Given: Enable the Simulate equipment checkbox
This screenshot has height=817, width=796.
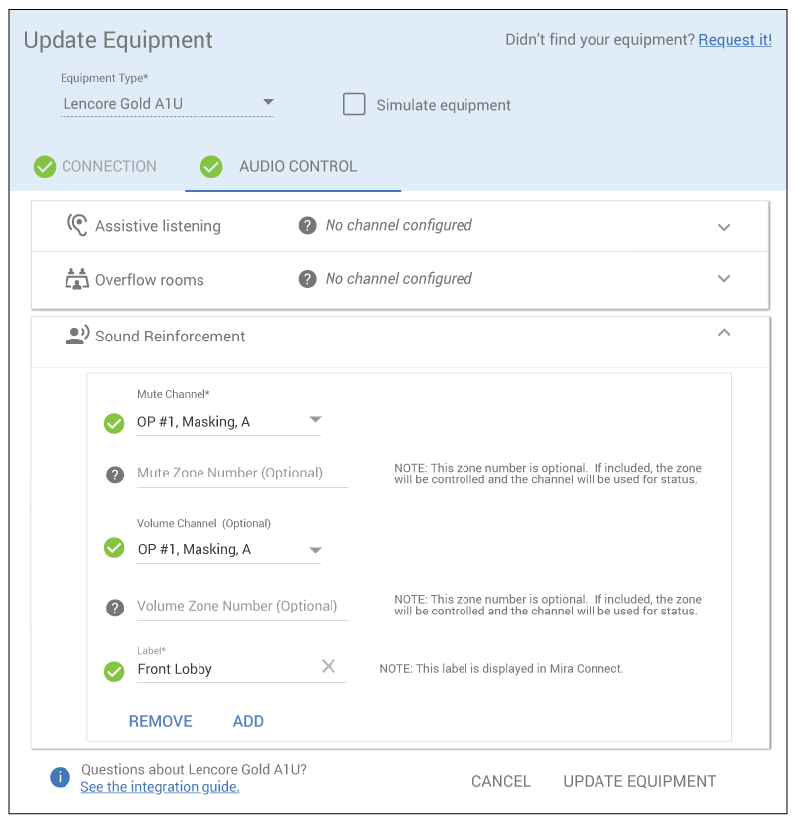Looking at the screenshot, I should point(354,104).
